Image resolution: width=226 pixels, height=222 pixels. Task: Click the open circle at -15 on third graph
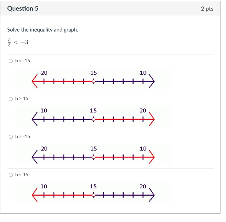click(x=94, y=157)
